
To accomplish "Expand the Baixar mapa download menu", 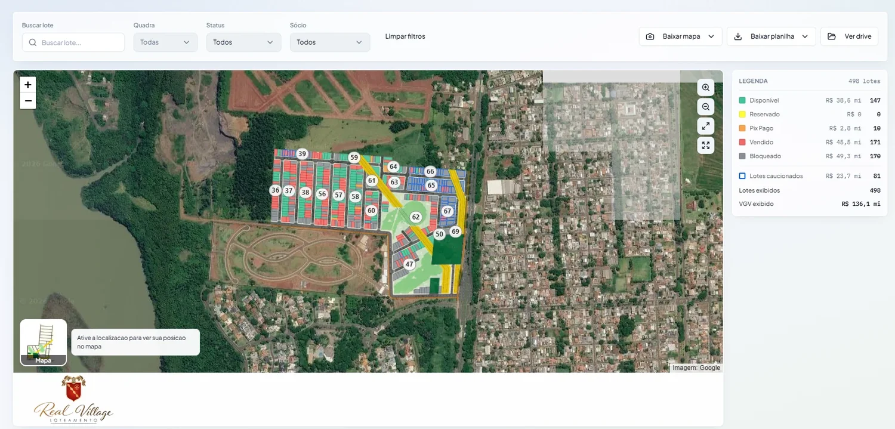I will 681,36.
